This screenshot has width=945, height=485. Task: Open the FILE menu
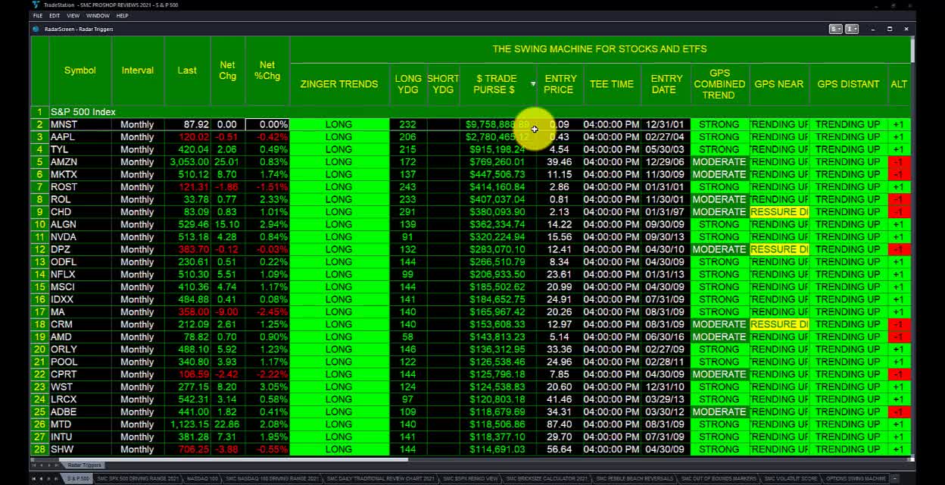pos(38,15)
